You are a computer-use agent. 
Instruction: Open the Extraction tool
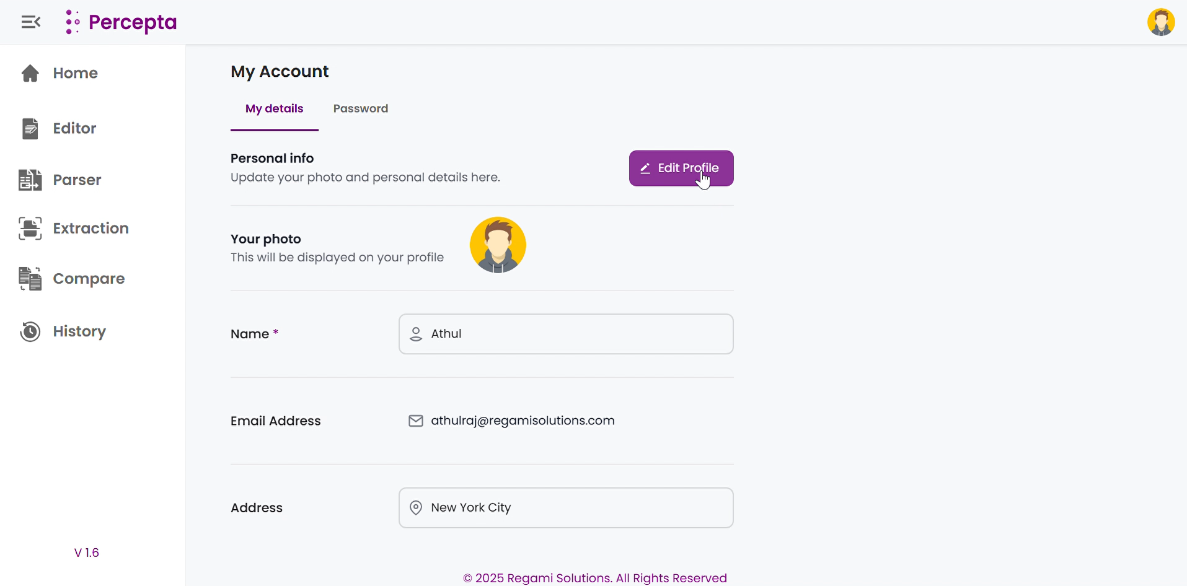click(x=30, y=228)
